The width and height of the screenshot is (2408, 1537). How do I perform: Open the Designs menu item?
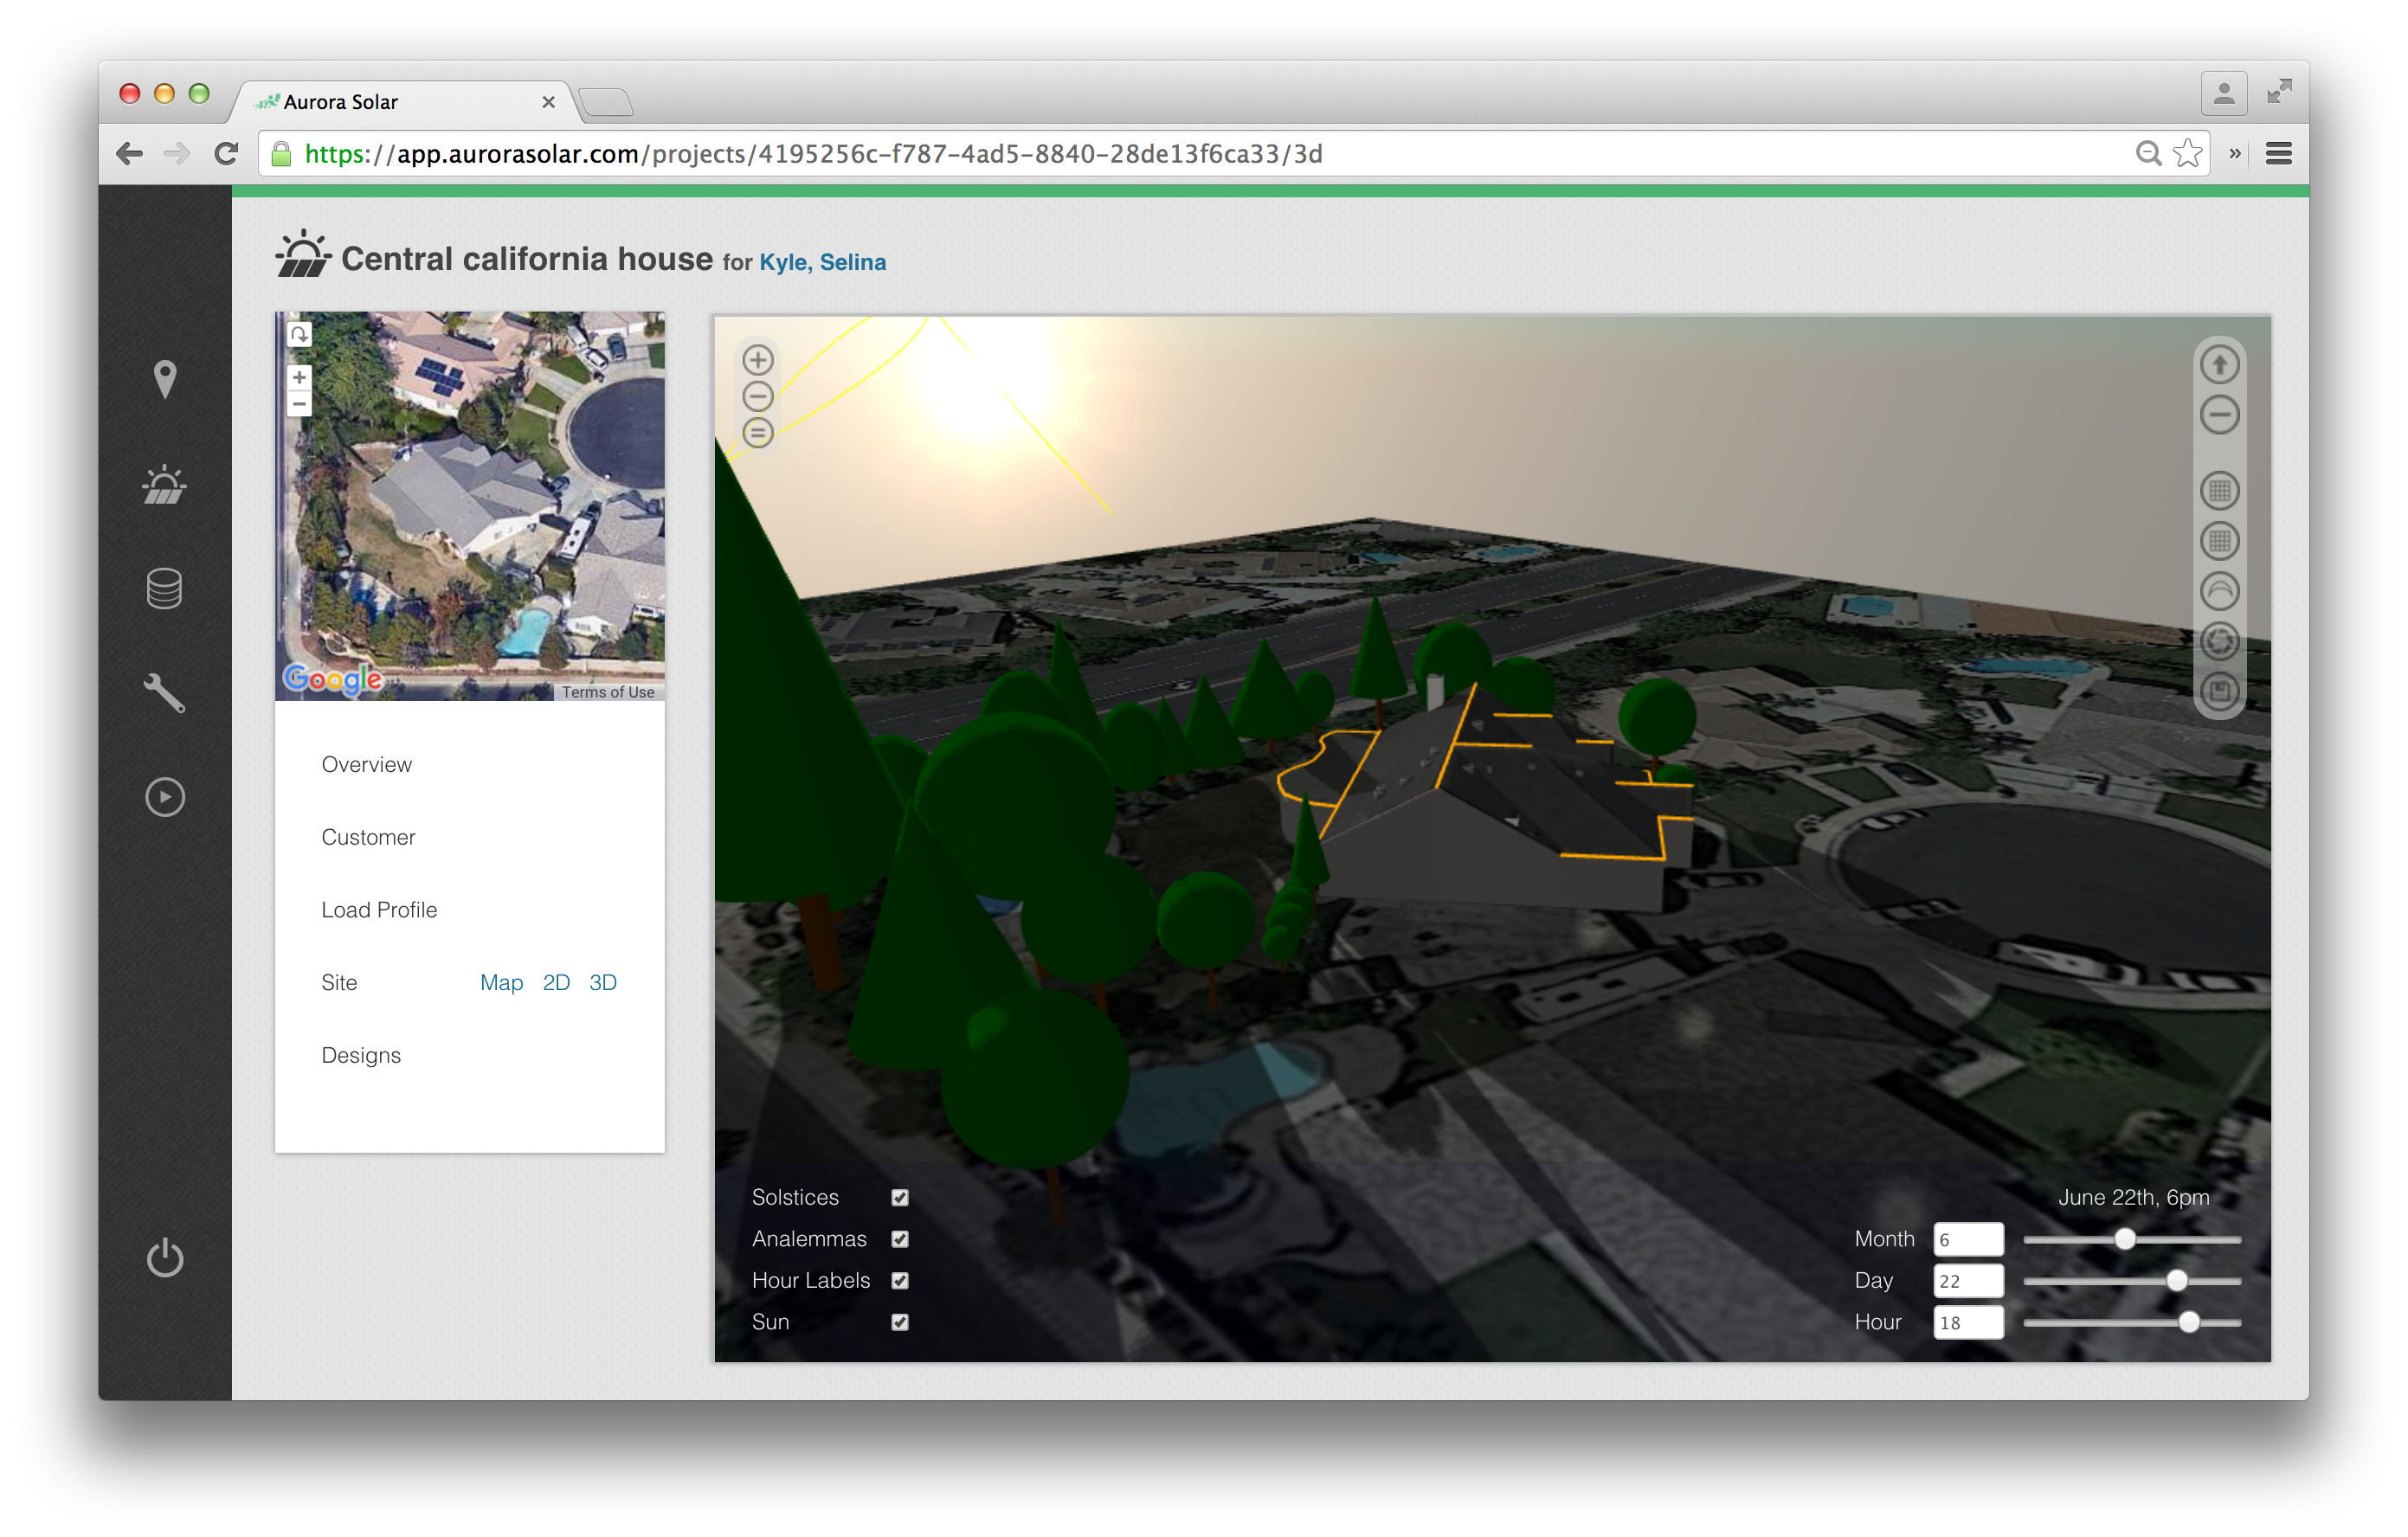(361, 1056)
